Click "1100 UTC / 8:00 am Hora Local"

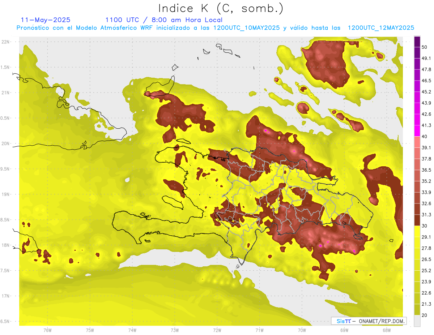164,20
